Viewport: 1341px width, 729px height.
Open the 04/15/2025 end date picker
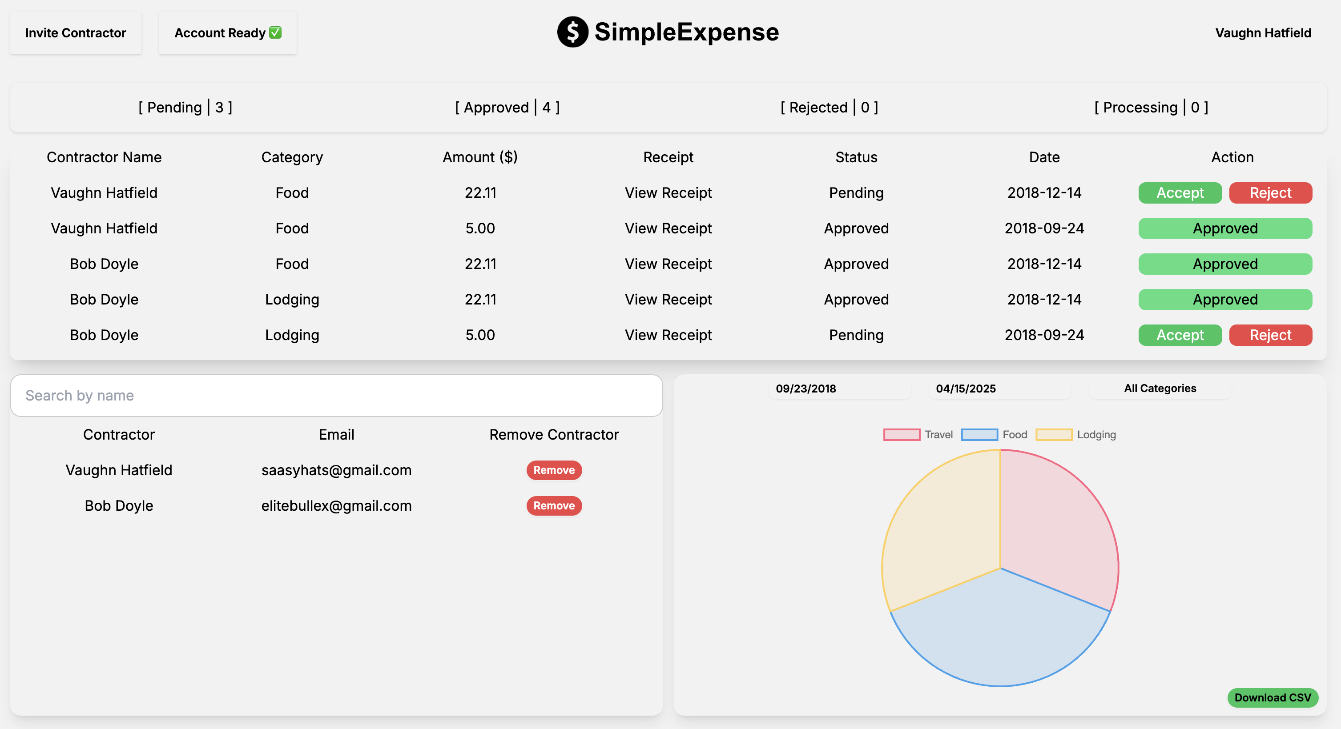[x=999, y=389]
